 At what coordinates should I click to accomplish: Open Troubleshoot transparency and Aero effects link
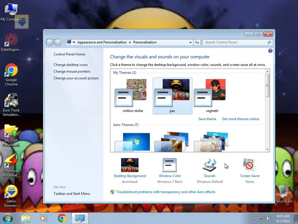point(166,192)
